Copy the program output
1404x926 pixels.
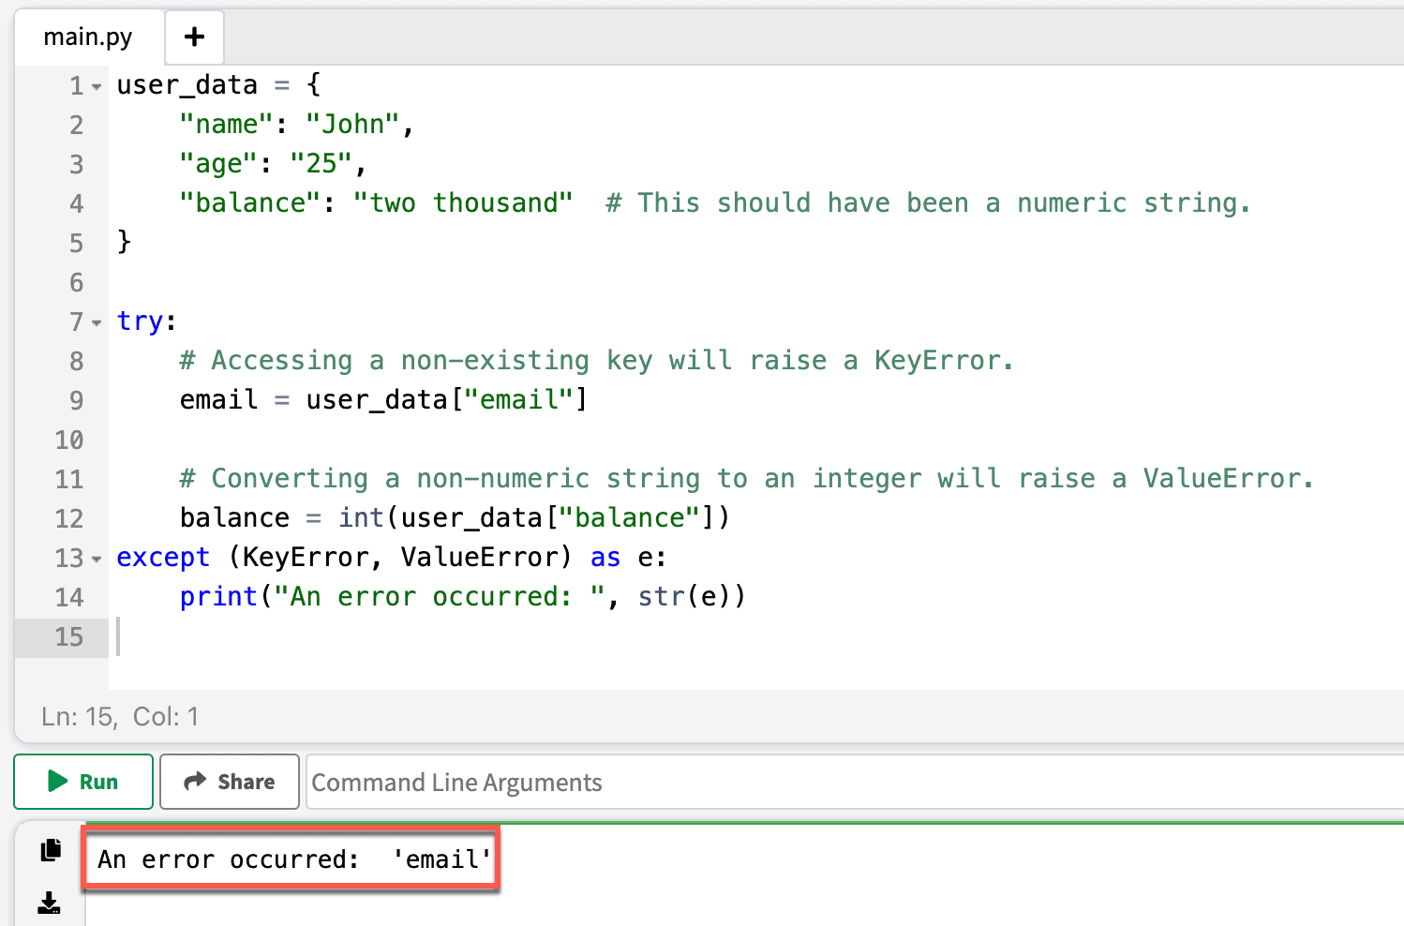[49, 849]
